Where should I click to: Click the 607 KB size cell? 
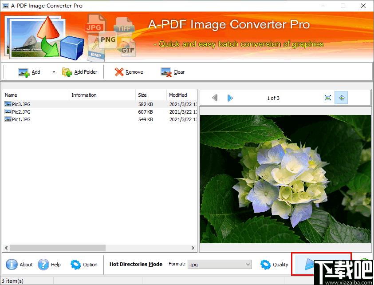146,112
